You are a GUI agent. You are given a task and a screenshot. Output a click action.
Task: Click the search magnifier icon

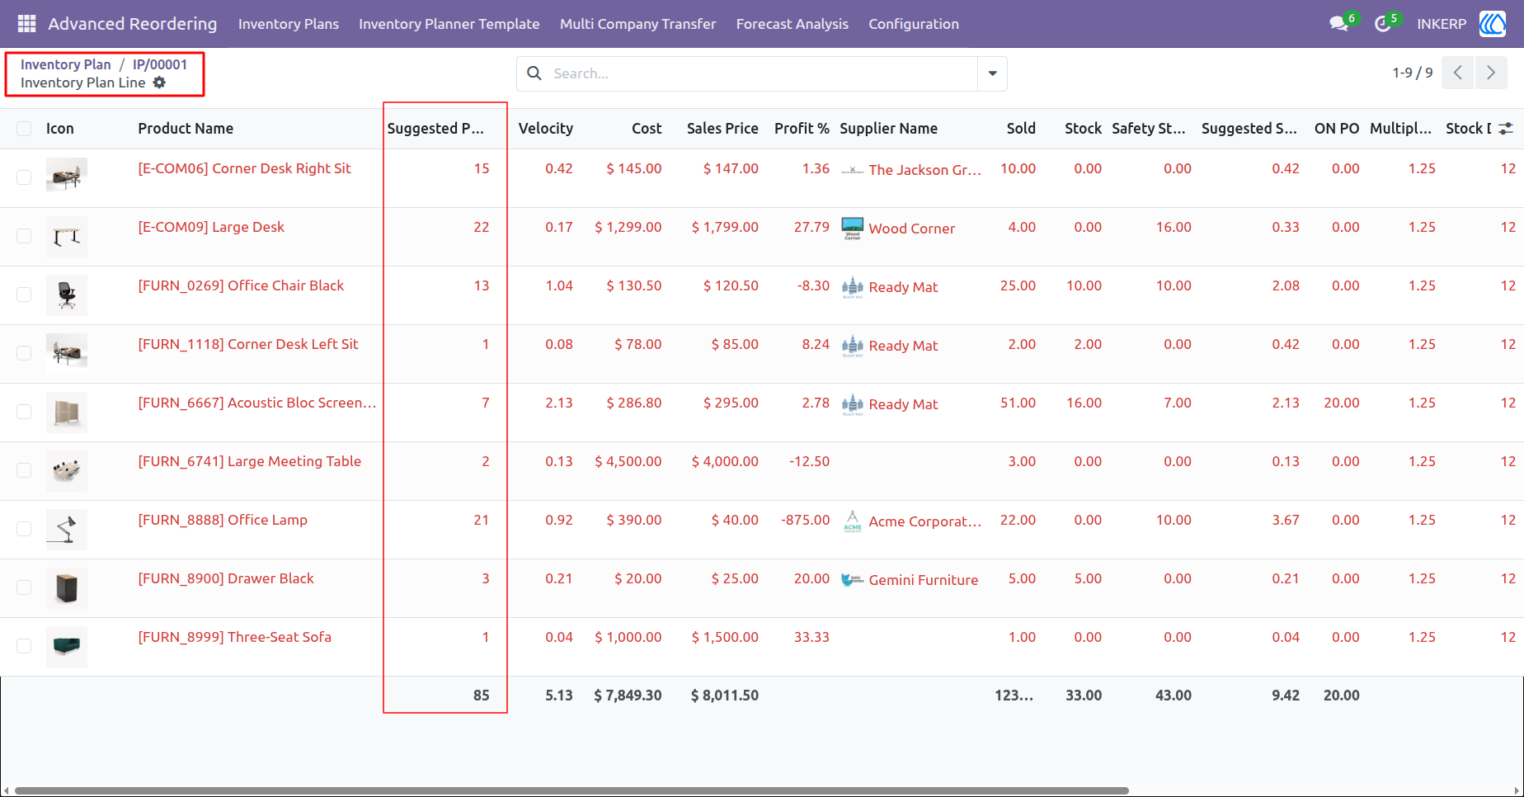pos(534,73)
